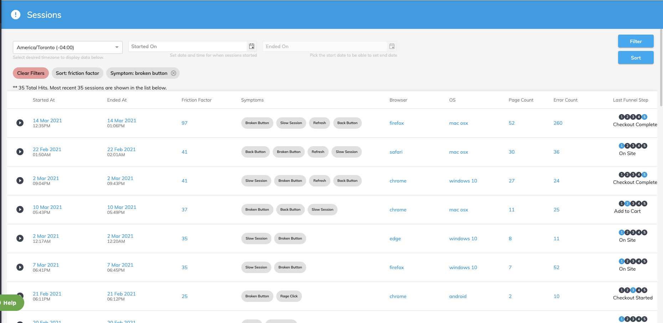
Task: Play the 14 Mar 2021 12:35PM session
Action: 20,123
